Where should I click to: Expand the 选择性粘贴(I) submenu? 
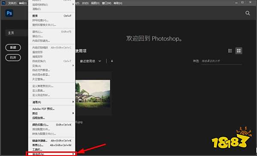(x=52, y=5)
